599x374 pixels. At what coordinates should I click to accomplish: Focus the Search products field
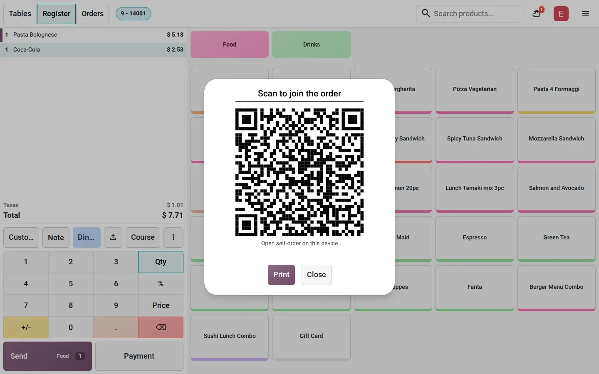pyautogui.click(x=468, y=14)
